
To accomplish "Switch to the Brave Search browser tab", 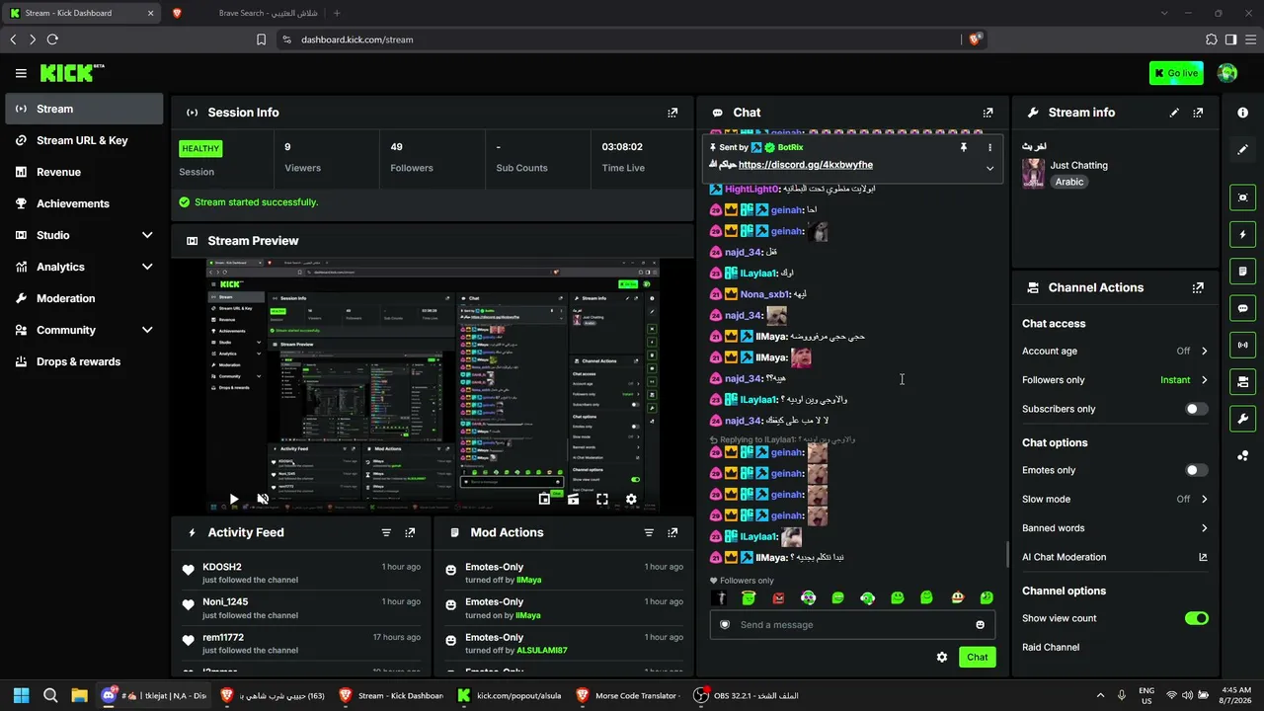I will [246, 13].
